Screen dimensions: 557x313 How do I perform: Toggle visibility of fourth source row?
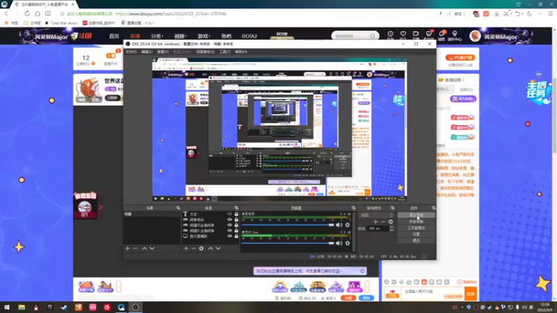click(230, 231)
